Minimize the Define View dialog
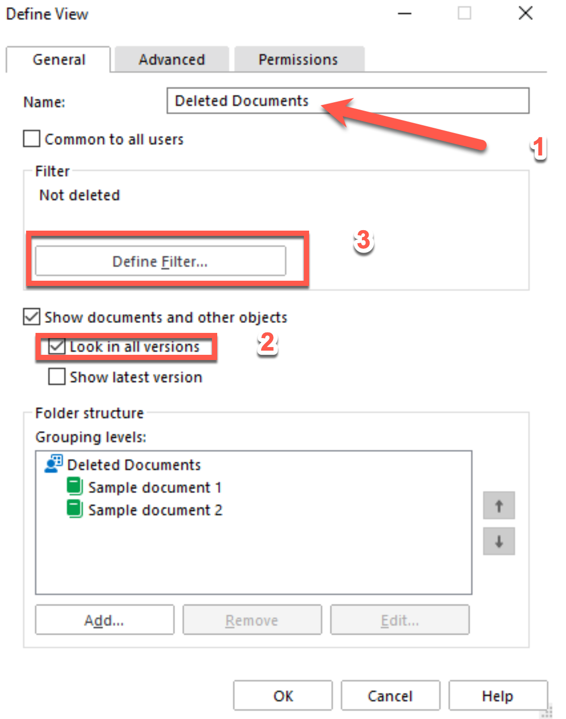 coord(405,13)
